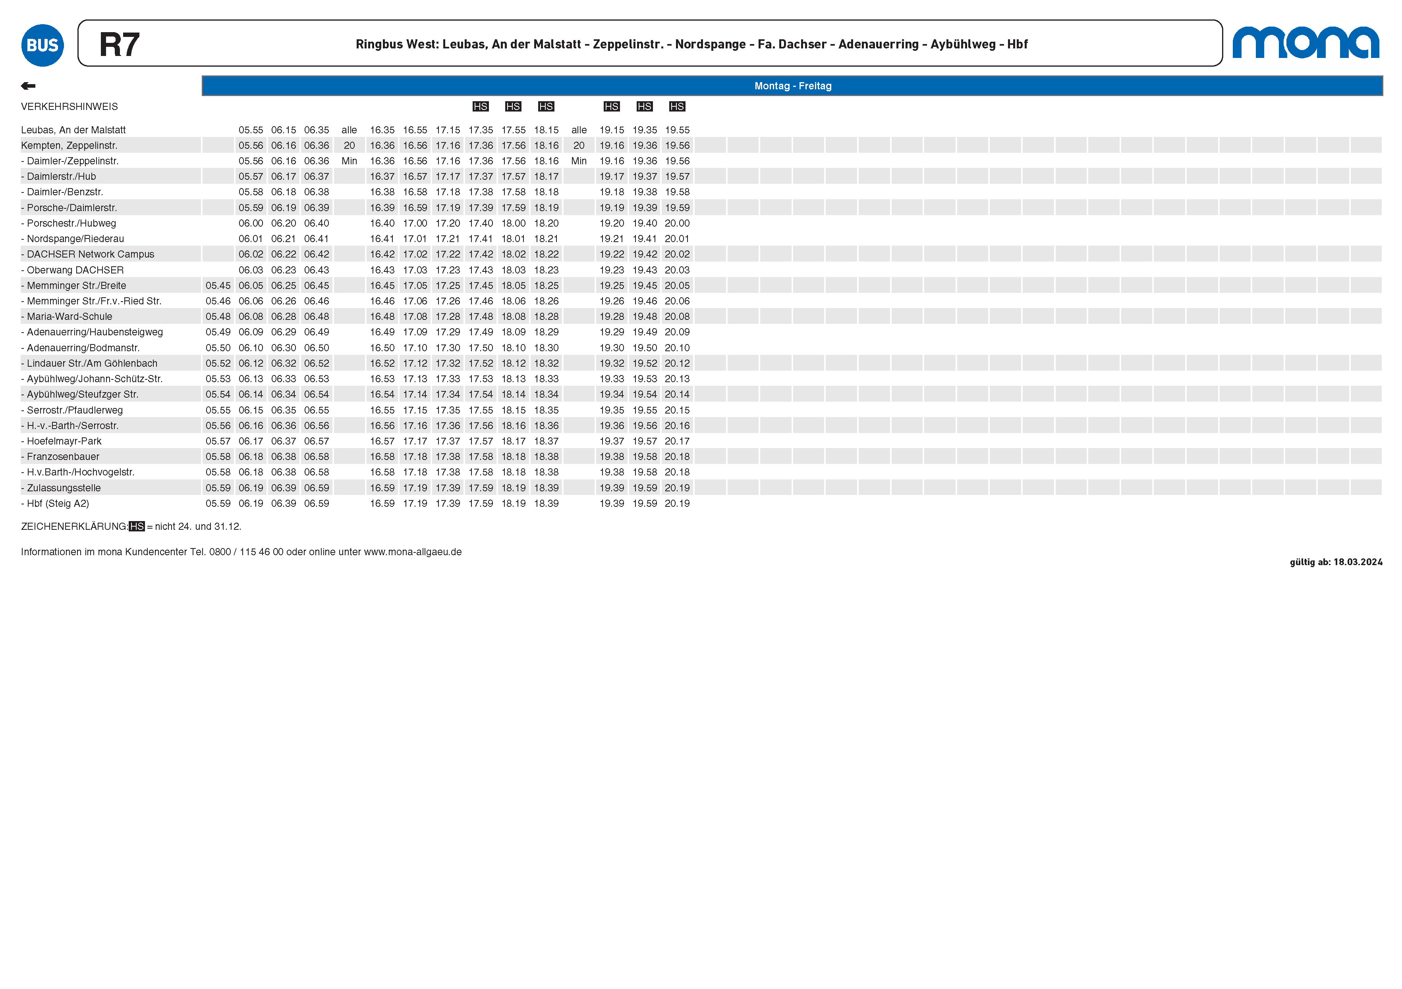Click the HS marker above the 17.35 column

481,106
